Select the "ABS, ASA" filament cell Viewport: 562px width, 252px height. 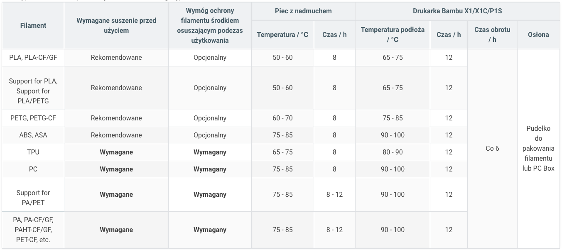(33, 135)
